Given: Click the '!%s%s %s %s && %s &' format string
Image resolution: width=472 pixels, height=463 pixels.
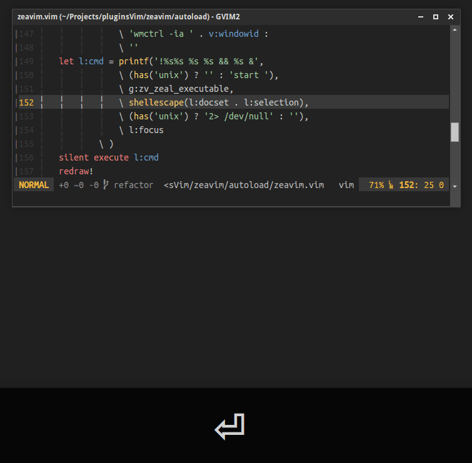Looking at the screenshot, I should click(206, 61).
